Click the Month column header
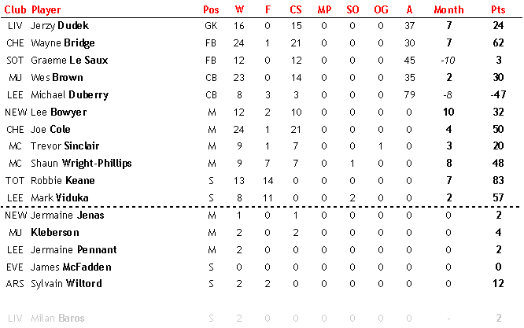Image resolution: width=524 pixels, height=328 pixels. click(448, 9)
